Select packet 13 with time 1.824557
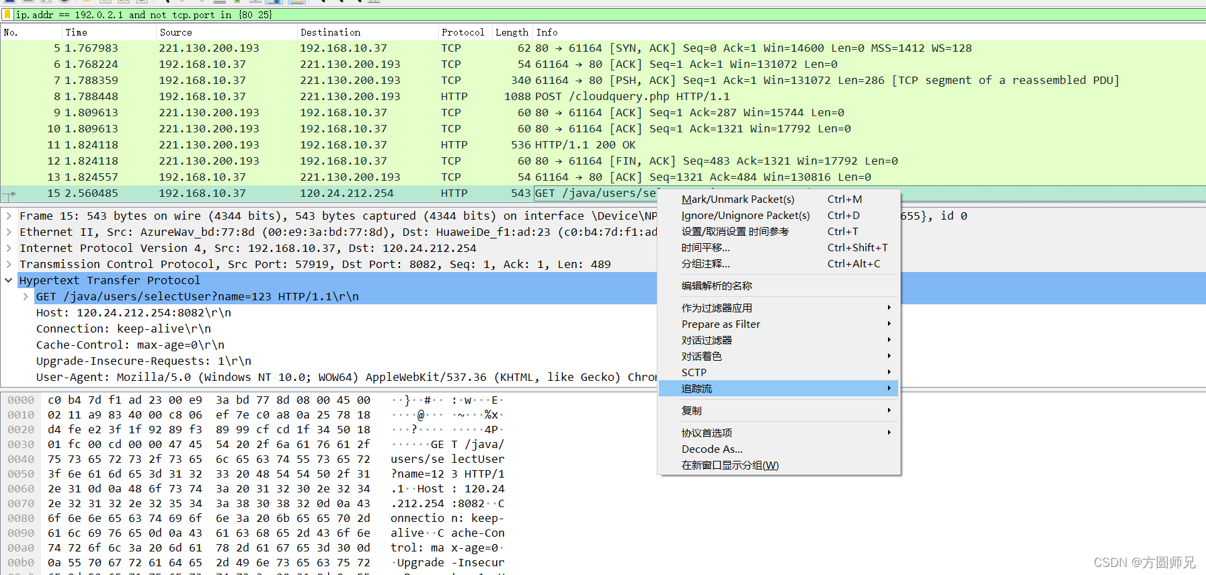This screenshot has height=575, width=1206. click(x=603, y=177)
